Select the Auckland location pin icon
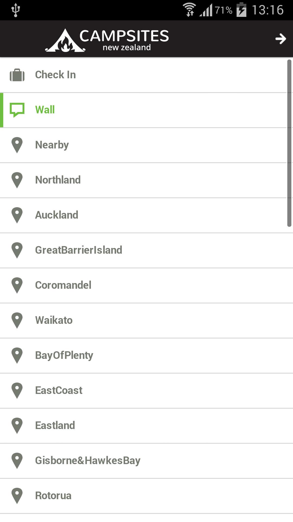 pyautogui.click(x=17, y=215)
